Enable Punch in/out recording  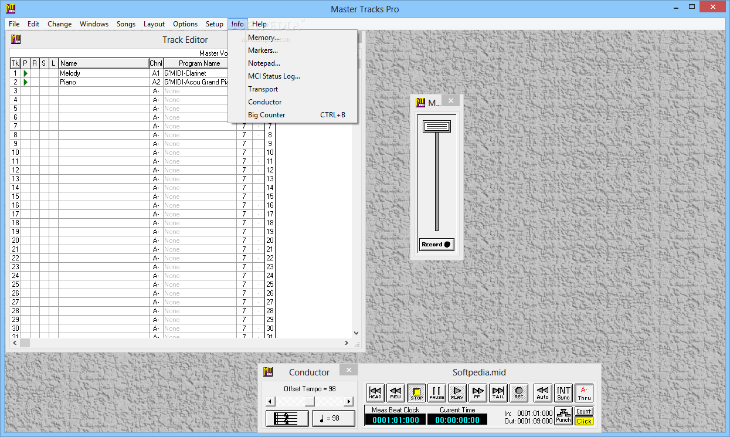tap(563, 415)
